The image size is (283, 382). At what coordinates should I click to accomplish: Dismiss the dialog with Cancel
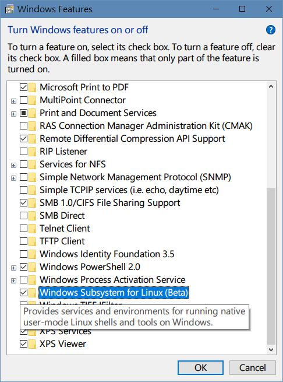pyautogui.click(x=252, y=367)
